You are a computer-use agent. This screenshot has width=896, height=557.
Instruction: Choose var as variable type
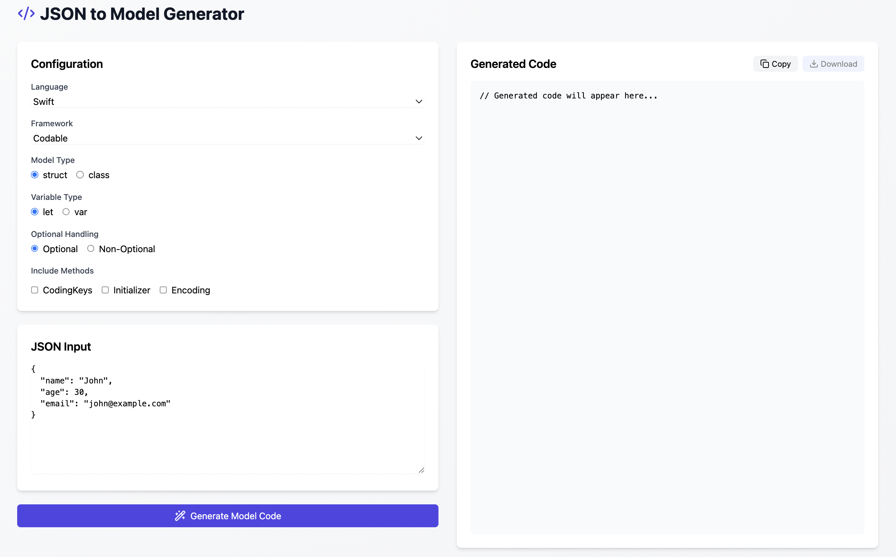click(x=66, y=212)
